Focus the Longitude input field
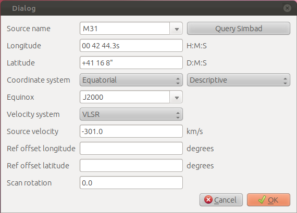 coord(131,46)
